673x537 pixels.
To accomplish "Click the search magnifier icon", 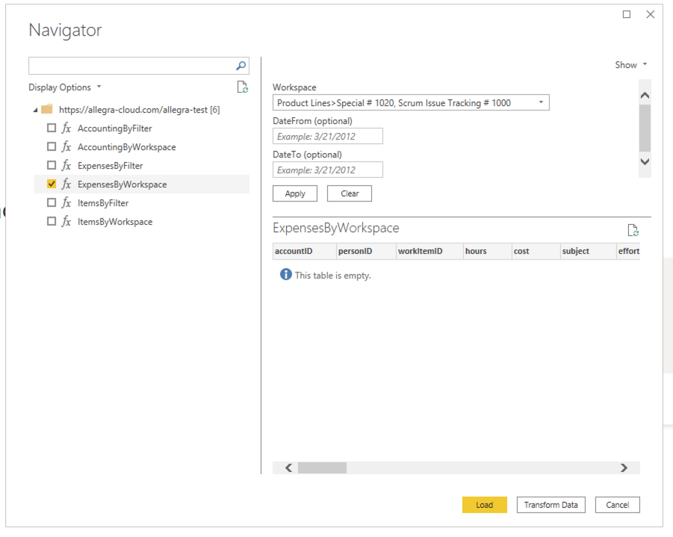I will click(x=241, y=65).
